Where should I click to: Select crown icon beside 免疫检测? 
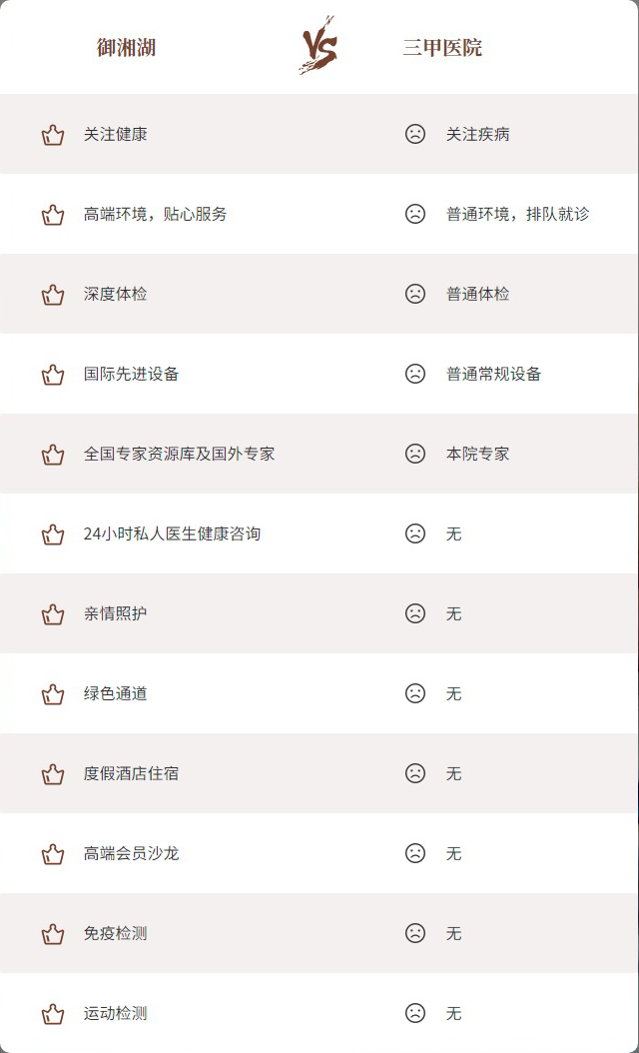click(x=53, y=933)
